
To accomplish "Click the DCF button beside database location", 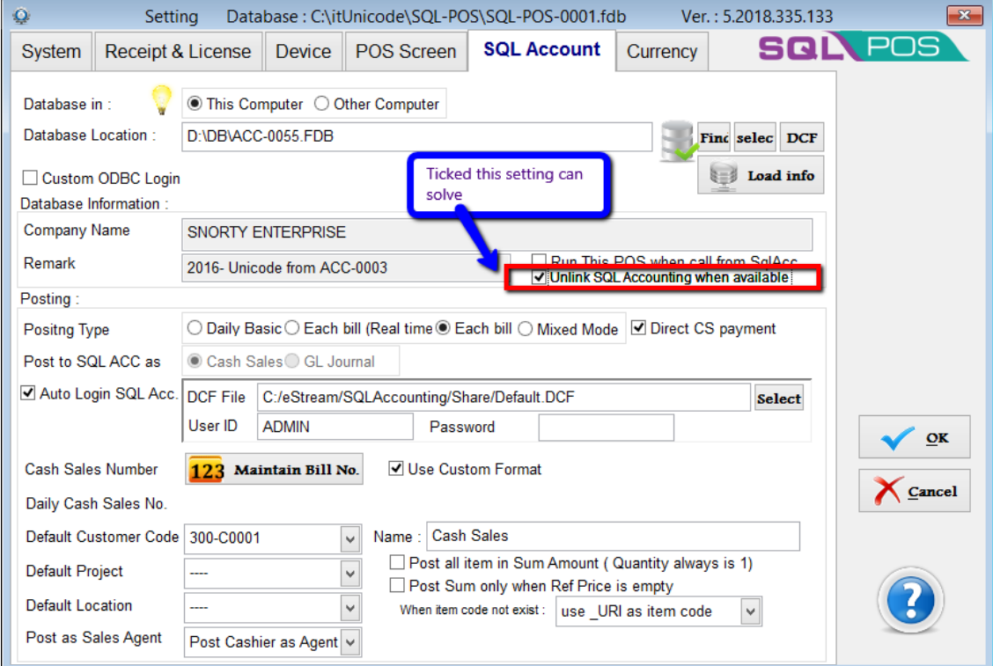I will point(801,138).
